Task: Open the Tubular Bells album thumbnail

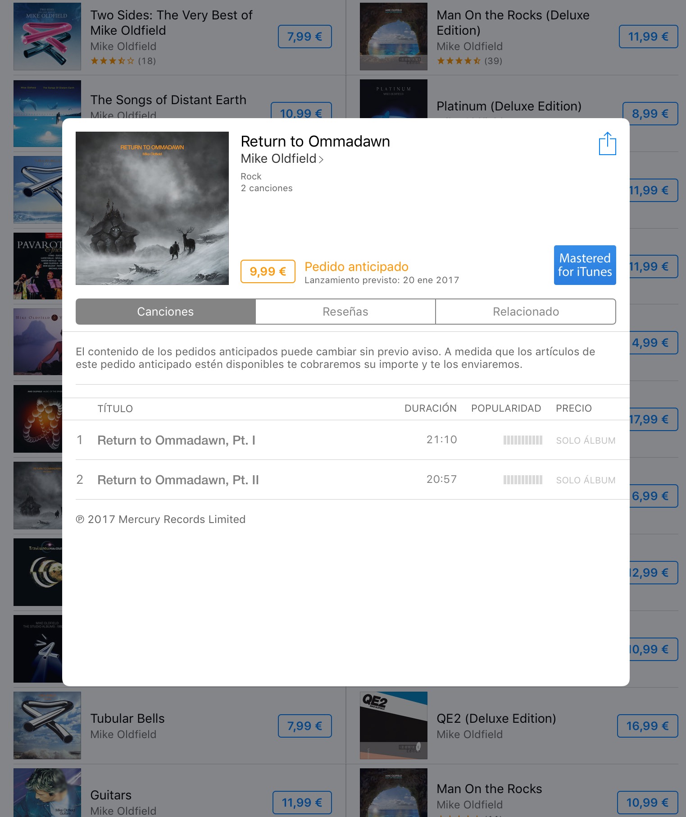Action: click(x=47, y=725)
